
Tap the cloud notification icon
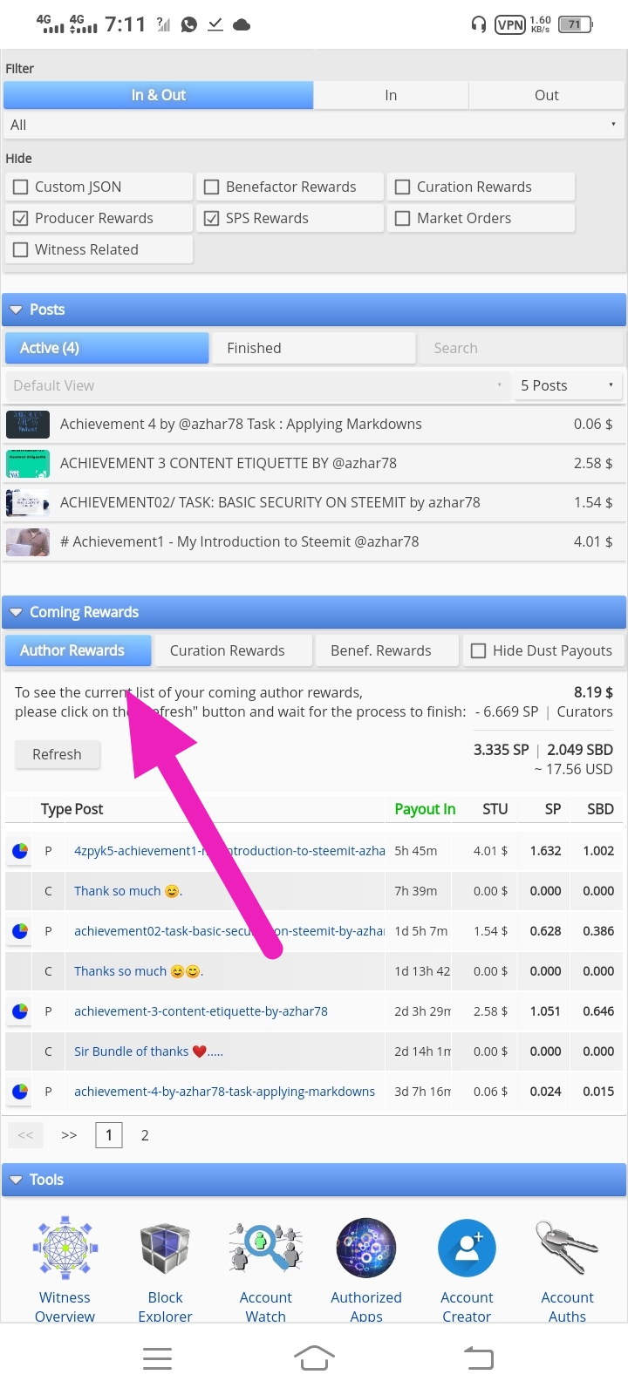click(x=242, y=24)
